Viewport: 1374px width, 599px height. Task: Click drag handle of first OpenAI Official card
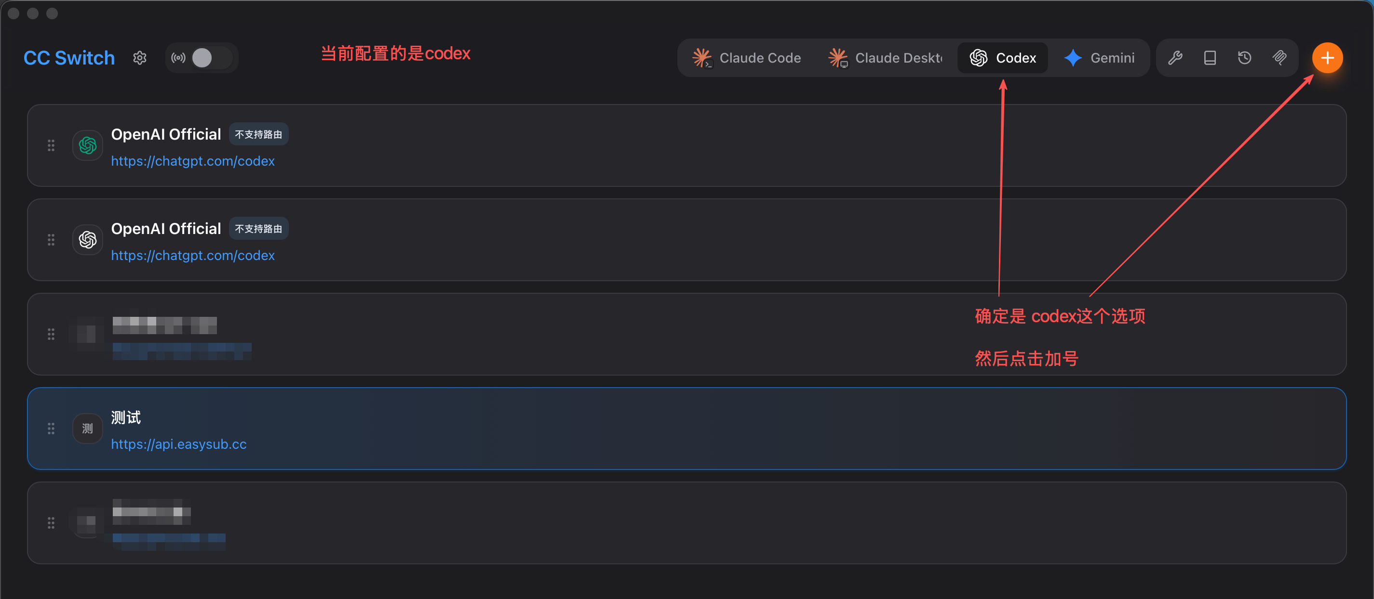(x=51, y=145)
